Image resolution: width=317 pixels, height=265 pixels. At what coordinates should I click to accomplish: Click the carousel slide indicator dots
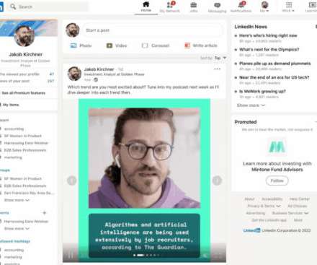[146, 255]
